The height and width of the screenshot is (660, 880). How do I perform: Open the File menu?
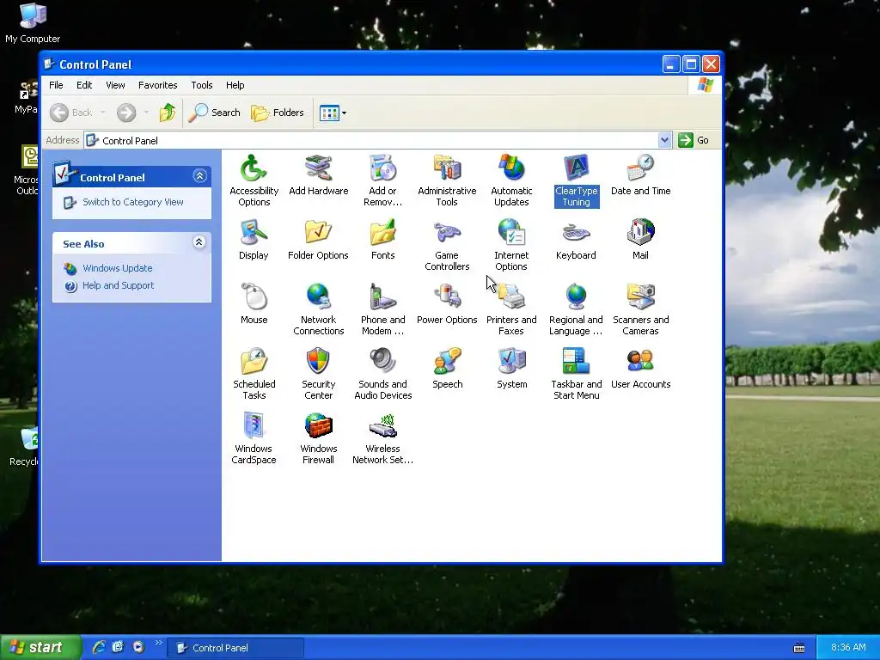56,85
